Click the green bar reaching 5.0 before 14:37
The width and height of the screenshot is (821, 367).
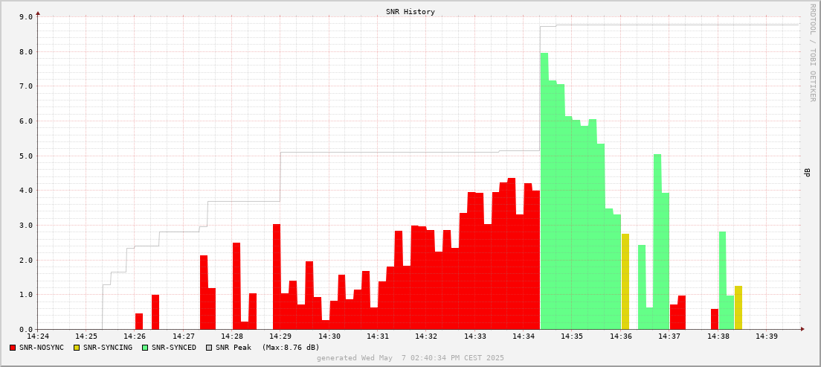[x=657, y=242]
